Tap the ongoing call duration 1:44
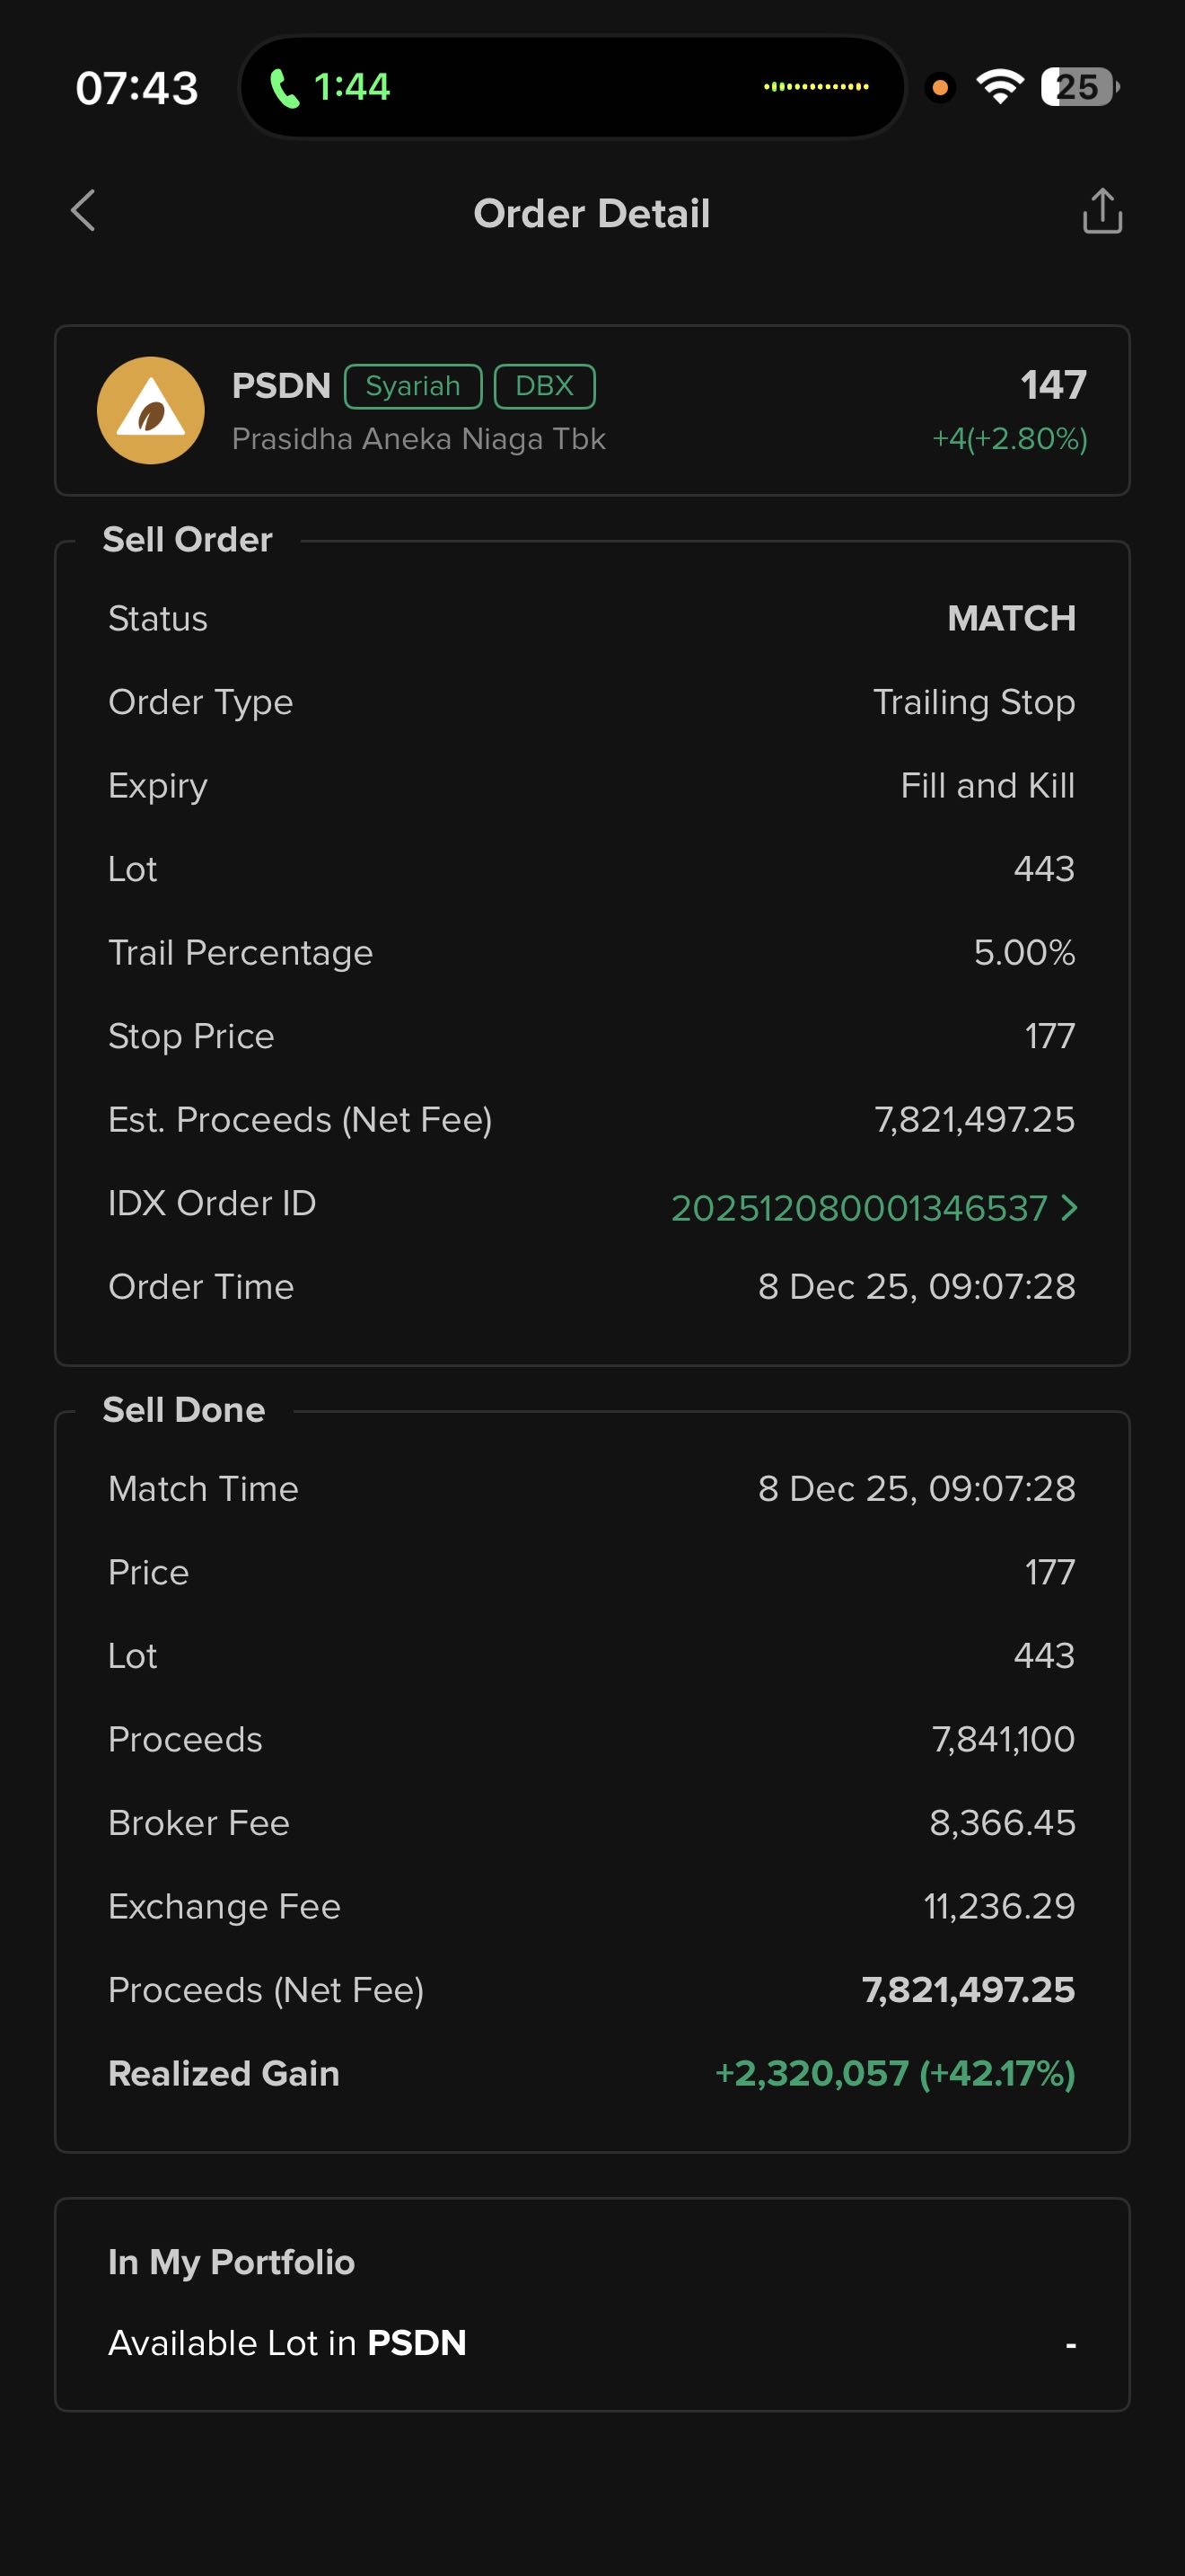Viewport: 1185px width, 2576px height. [x=352, y=88]
